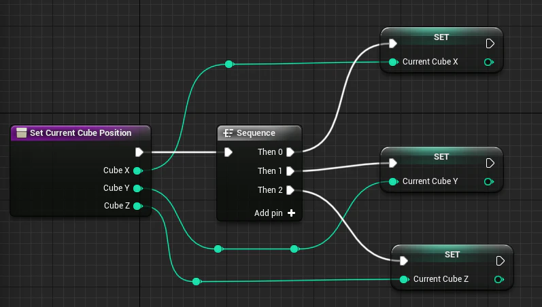The width and height of the screenshot is (542, 307).
Task: Click exec input pin of SET Current Cube Z
Action: [404, 261]
